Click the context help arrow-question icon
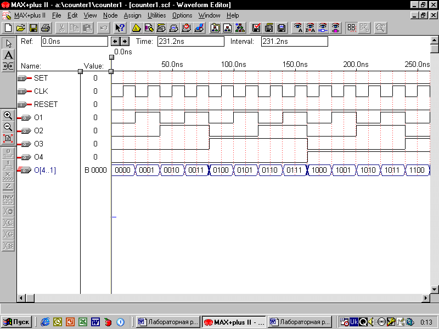Viewport: 439px width, 329px height. coord(120,27)
